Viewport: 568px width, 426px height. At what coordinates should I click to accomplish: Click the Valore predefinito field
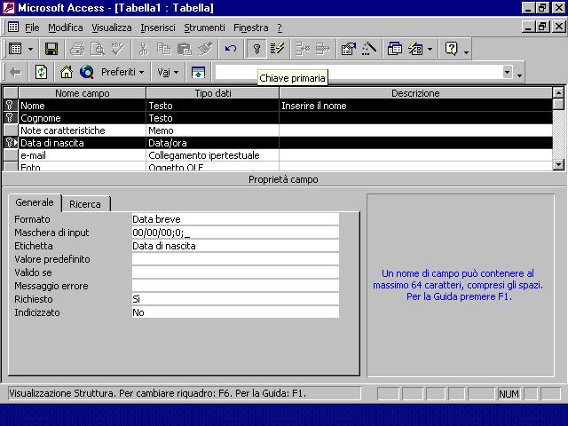click(235, 259)
